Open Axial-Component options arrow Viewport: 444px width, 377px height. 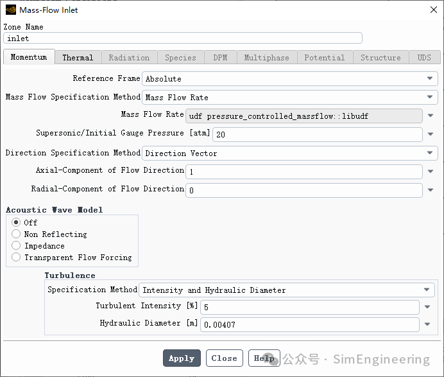(431, 171)
